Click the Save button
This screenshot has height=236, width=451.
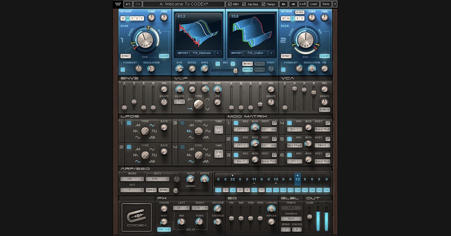click(325, 4)
